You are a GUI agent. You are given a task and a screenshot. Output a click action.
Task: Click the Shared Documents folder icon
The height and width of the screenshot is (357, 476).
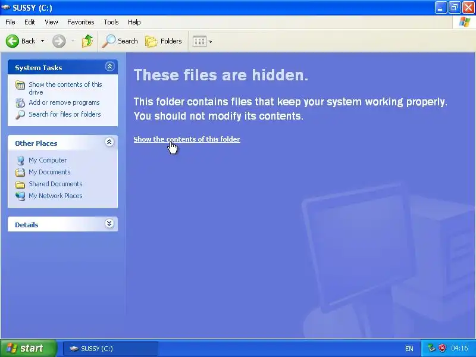pos(20,184)
